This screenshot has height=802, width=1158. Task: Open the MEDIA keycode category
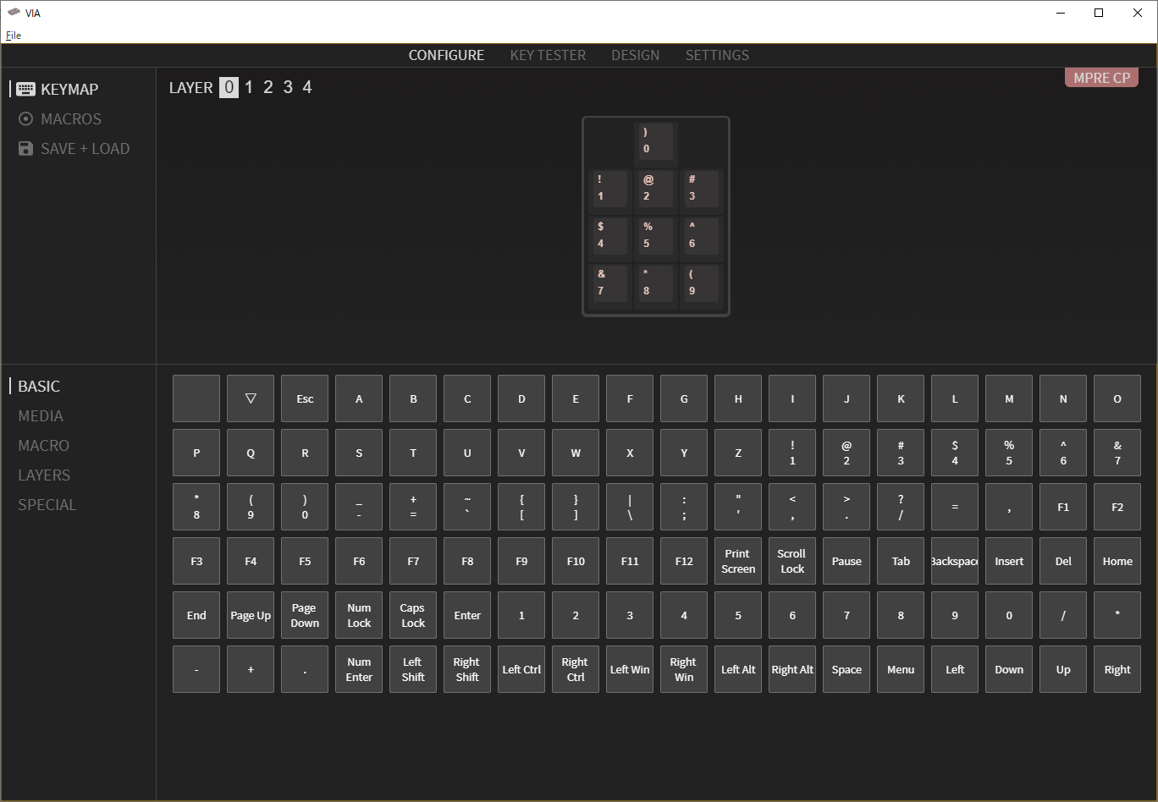[x=41, y=416]
